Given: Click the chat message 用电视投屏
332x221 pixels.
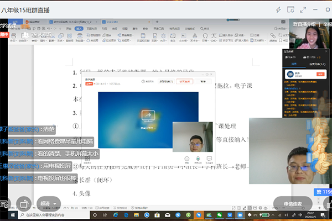Looking at the screenshot, I should (57, 166).
